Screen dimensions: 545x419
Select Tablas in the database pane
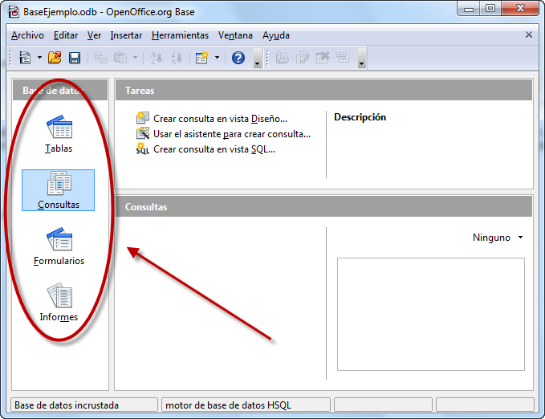(x=59, y=134)
